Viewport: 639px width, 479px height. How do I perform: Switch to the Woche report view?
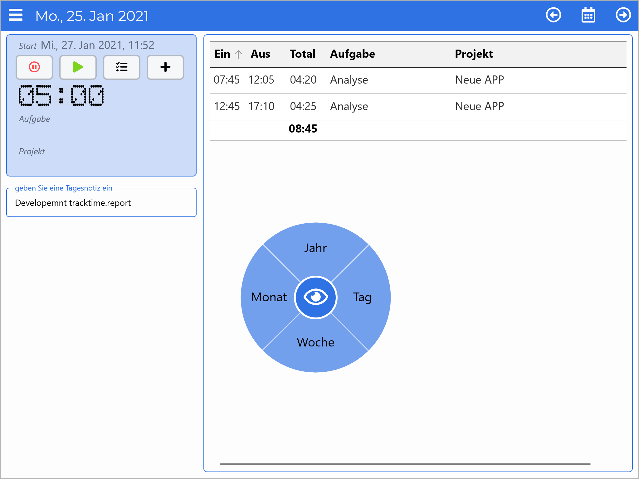(x=315, y=342)
